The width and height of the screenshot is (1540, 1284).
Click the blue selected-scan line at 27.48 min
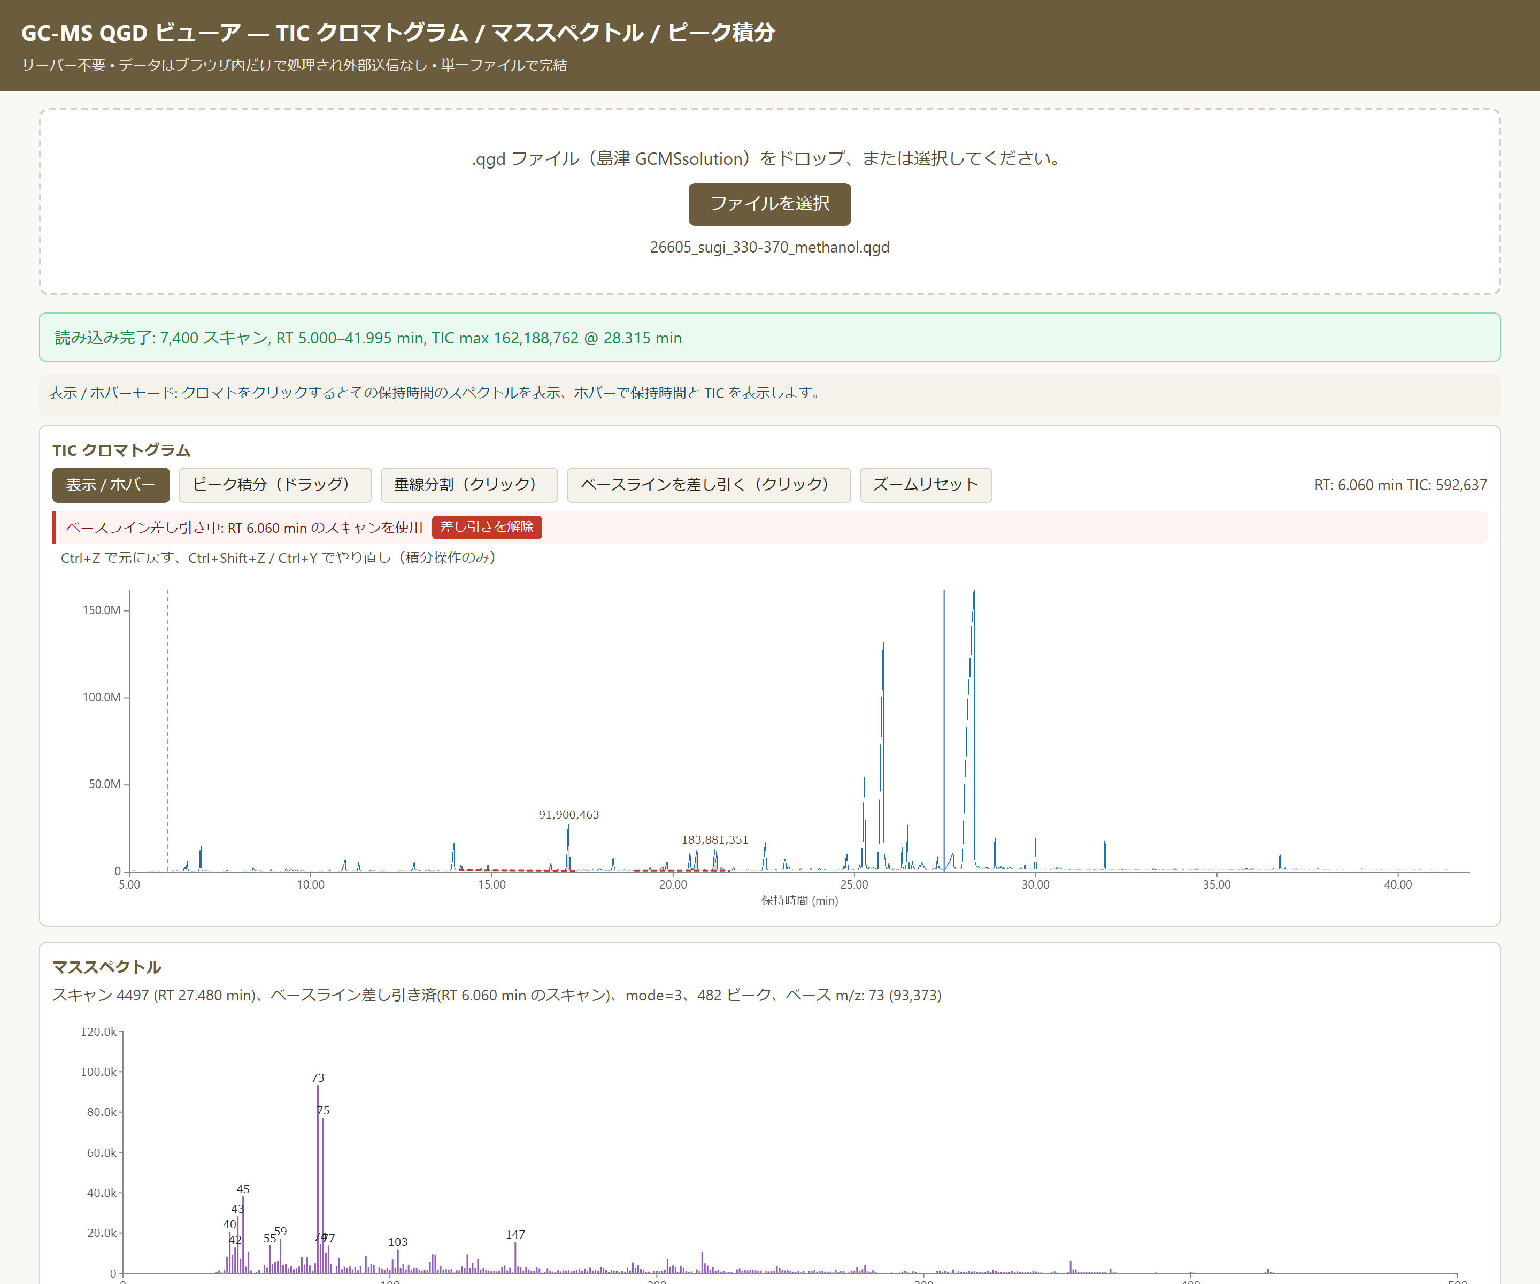click(x=944, y=730)
